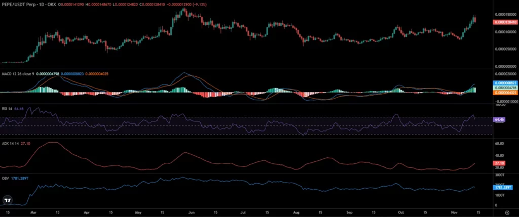Viewport: 519px width, 217px height.
Task: Click ADX legend value 27.10
Action: (24, 143)
